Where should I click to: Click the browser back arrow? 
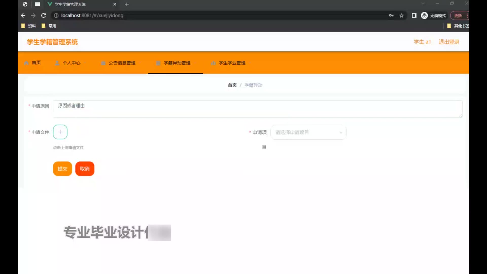[23, 15]
